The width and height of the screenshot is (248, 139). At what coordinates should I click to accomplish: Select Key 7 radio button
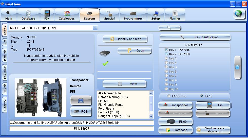tap(166, 76)
